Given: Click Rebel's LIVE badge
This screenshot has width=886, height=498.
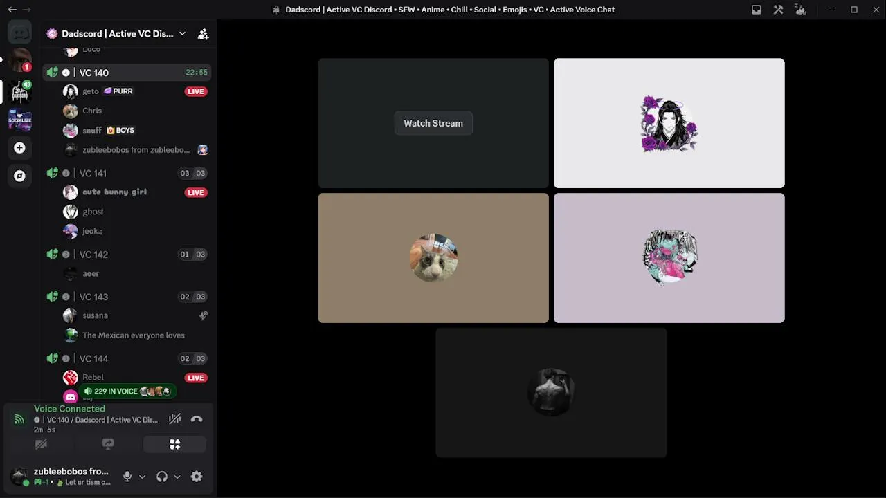Looking at the screenshot, I should tap(196, 378).
